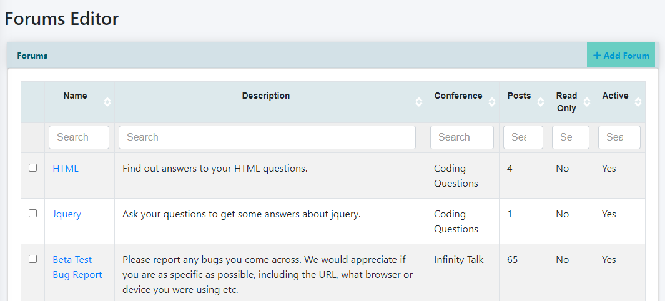Click sort arrows in Active column header
Image resolution: width=665 pixels, height=301 pixels.
(638, 102)
